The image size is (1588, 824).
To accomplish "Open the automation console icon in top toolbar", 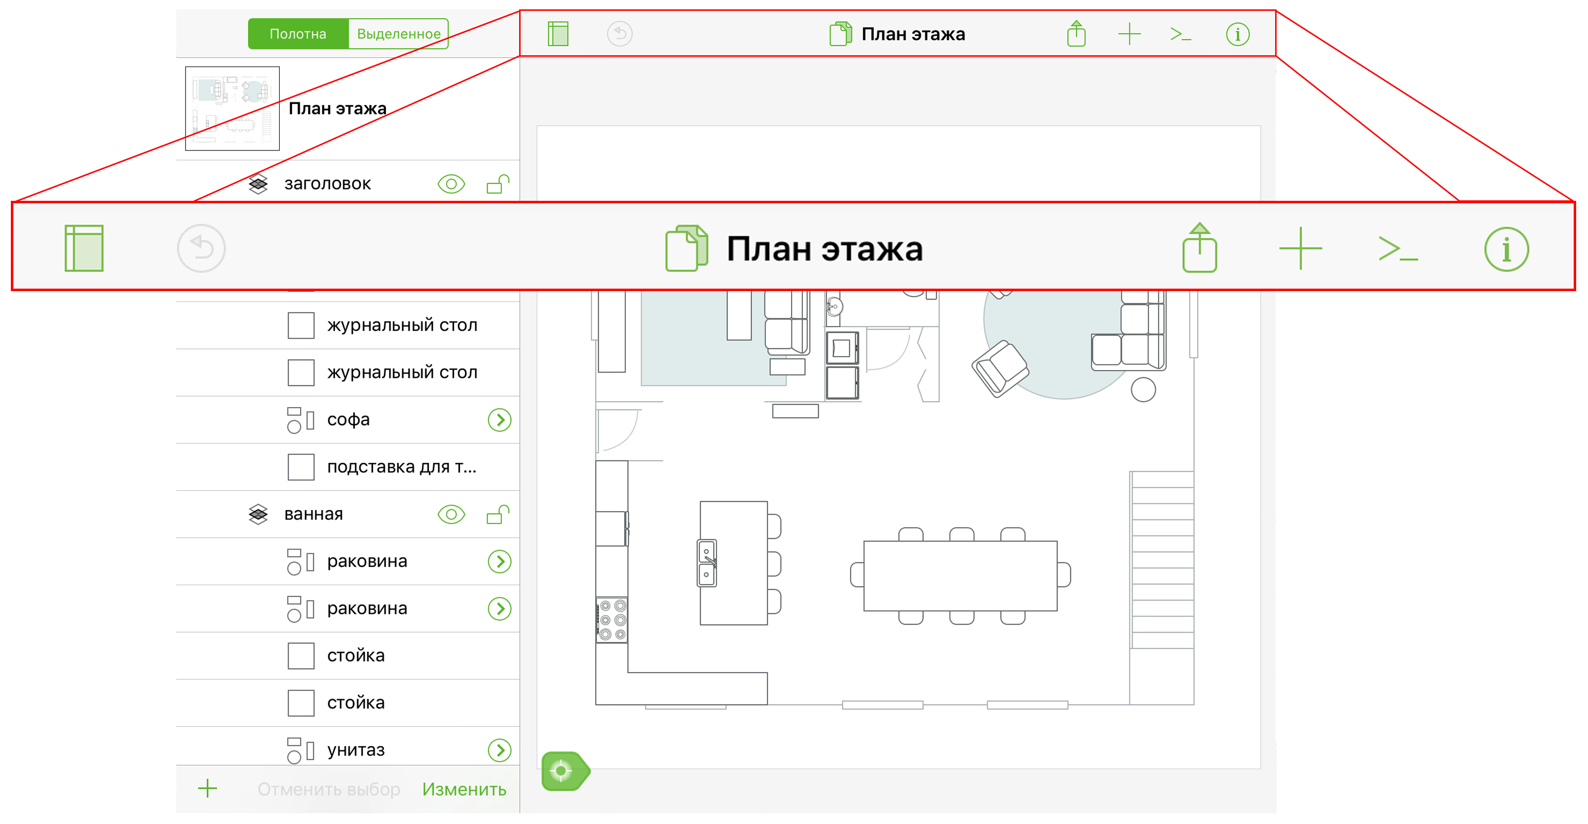I will 1180,35.
